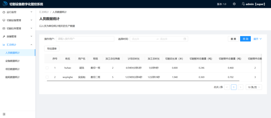Click the 查询 search button
Viewport: 271px width, 118px height.
coord(245,39)
